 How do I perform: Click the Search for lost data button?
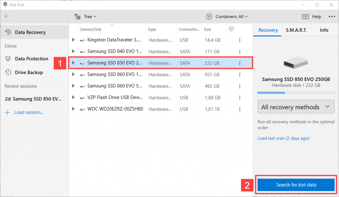(296, 185)
